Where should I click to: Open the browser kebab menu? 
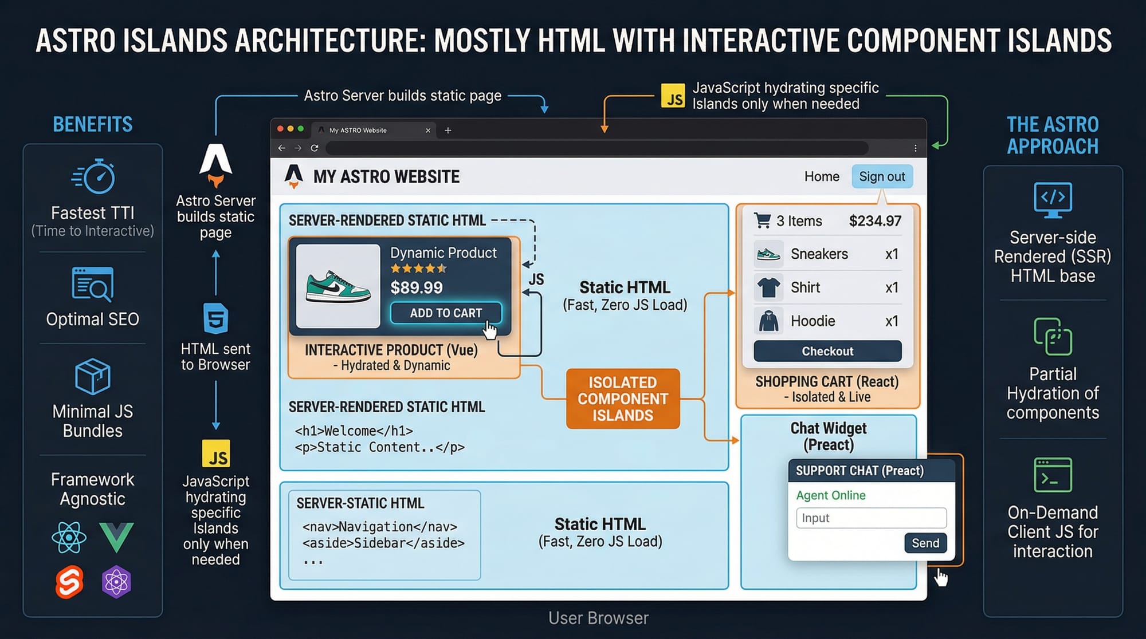tap(916, 148)
